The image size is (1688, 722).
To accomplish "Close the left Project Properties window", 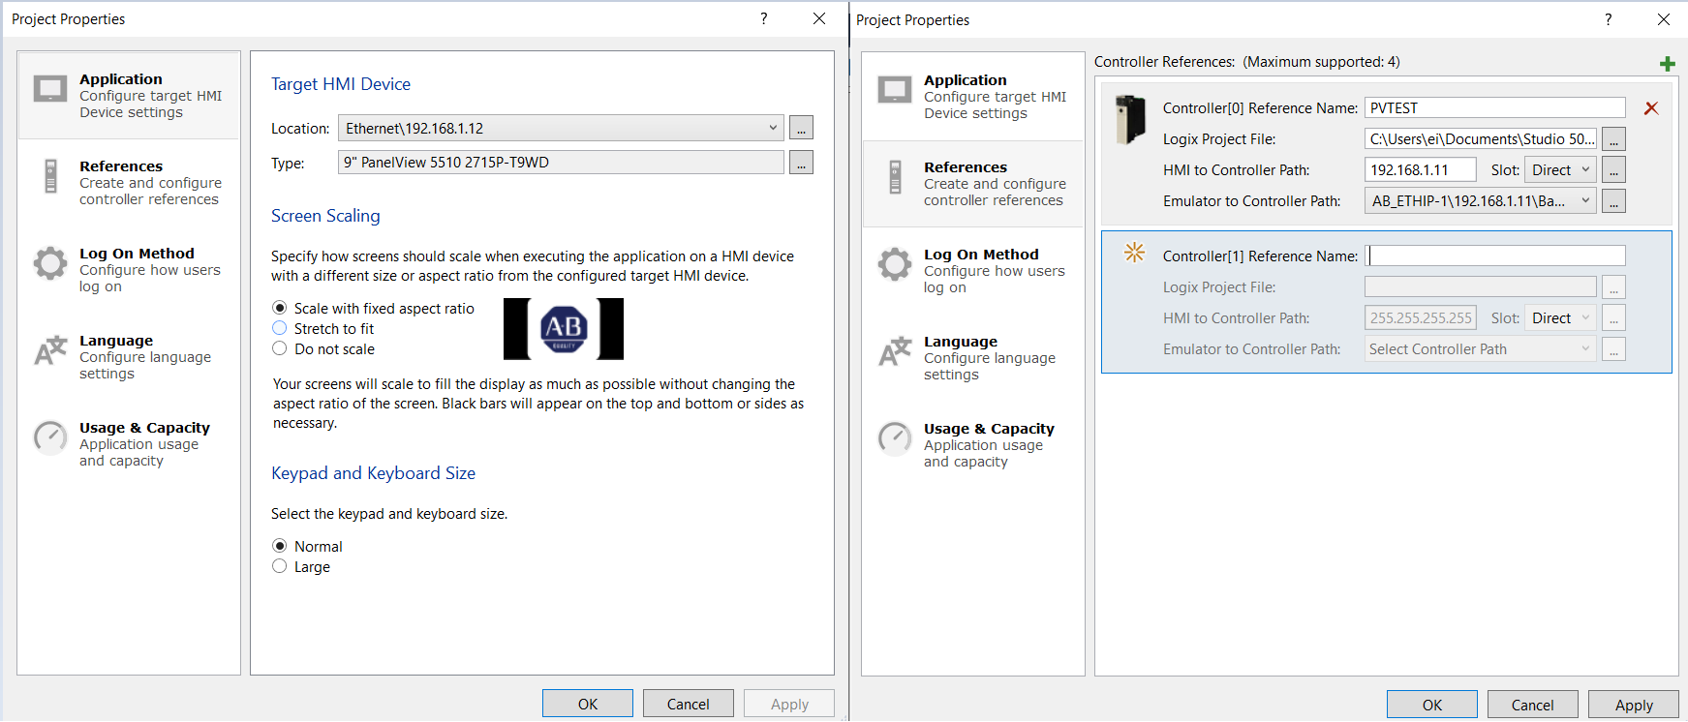I will tap(819, 18).
